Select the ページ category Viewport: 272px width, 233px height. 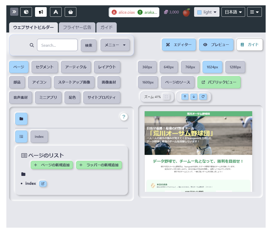coord(19,67)
